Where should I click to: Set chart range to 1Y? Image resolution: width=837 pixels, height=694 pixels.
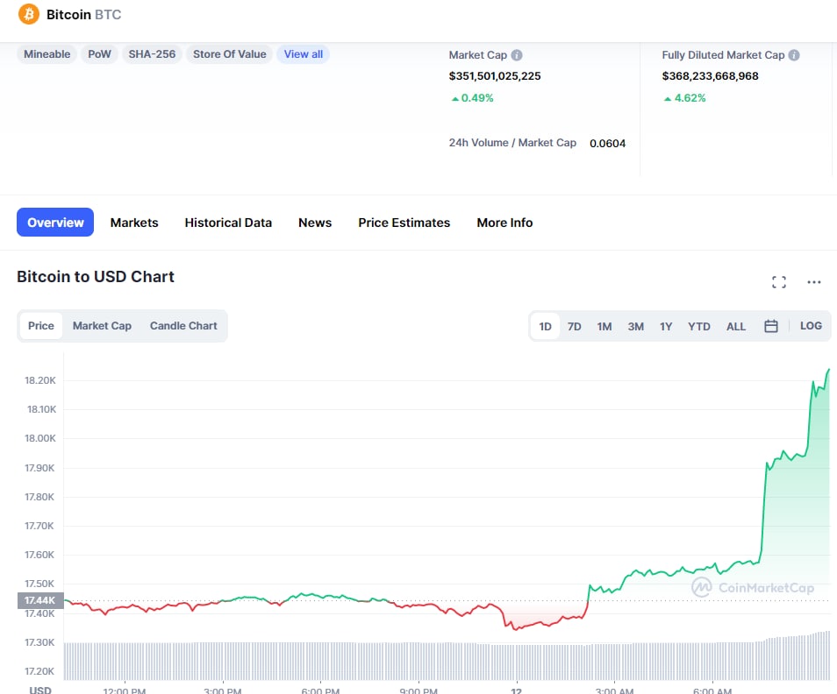coord(666,326)
